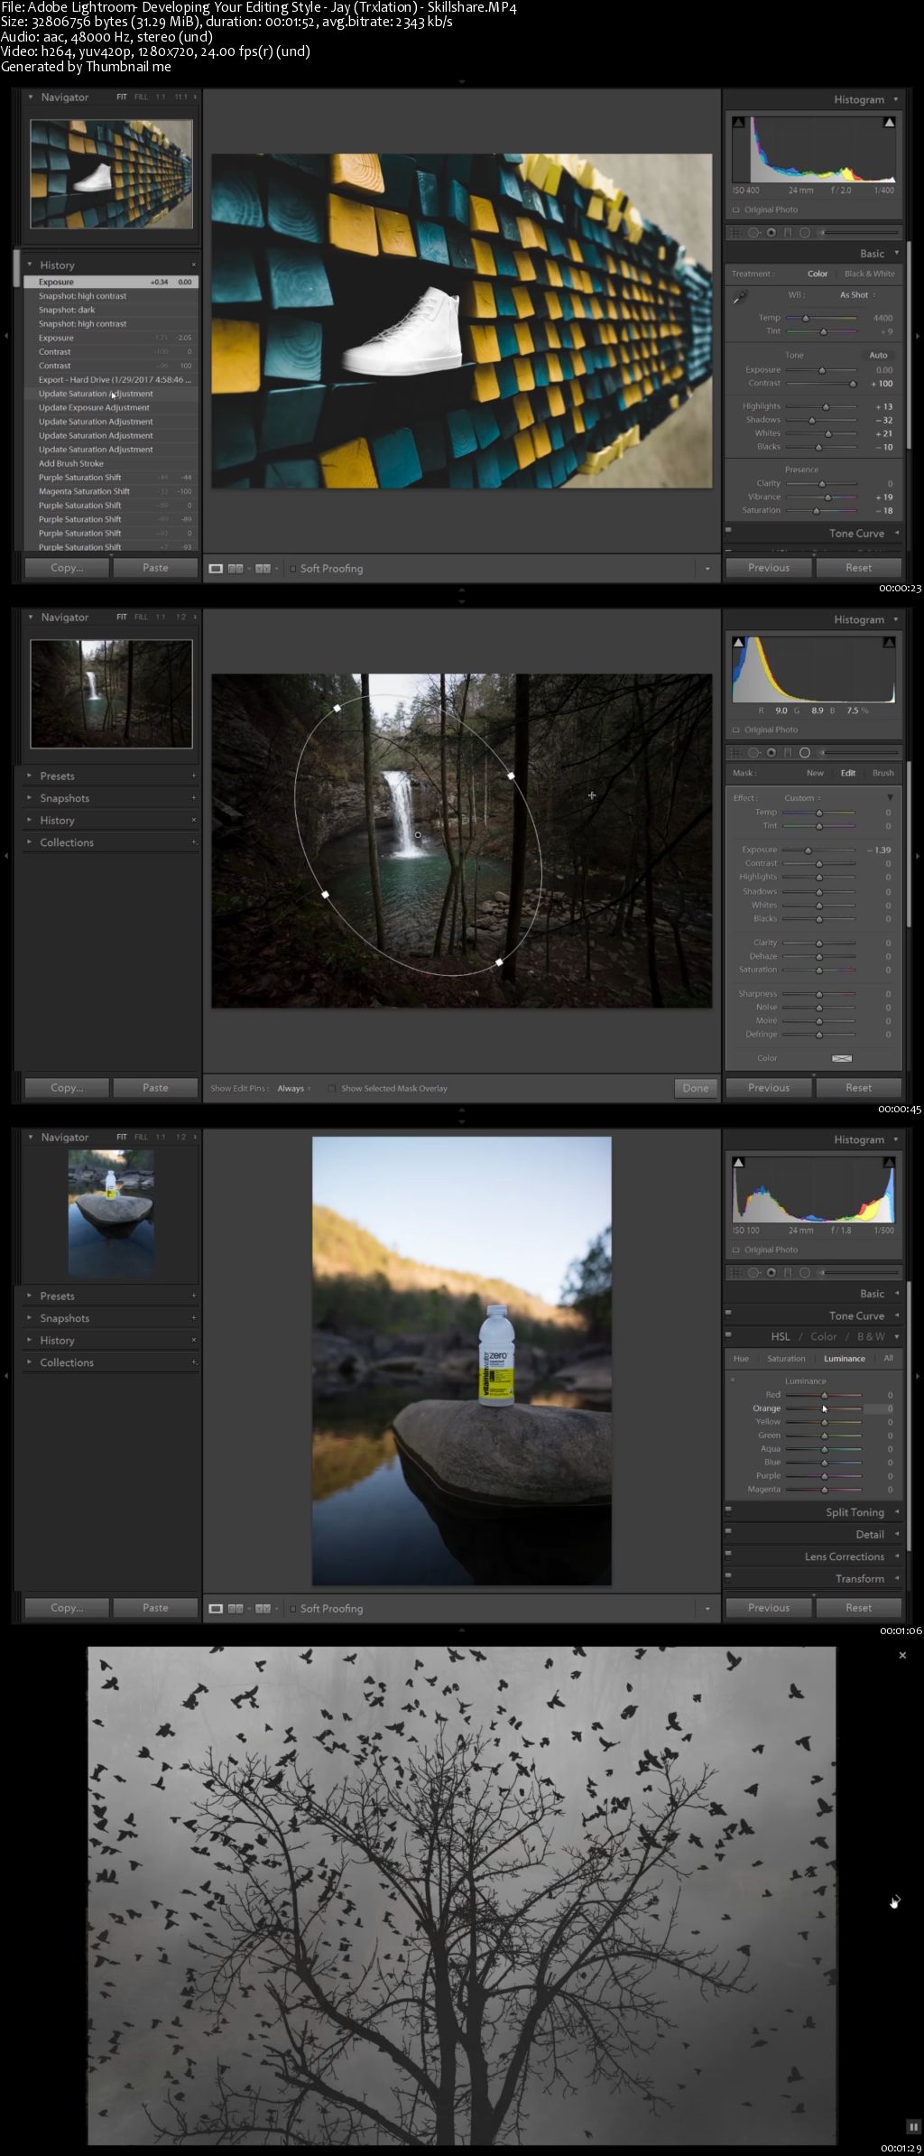Toggle Original Photo checkbox in bottle frame

(735, 1250)
